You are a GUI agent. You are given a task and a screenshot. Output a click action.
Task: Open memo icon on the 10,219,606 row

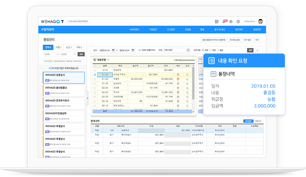coord(178,97)
